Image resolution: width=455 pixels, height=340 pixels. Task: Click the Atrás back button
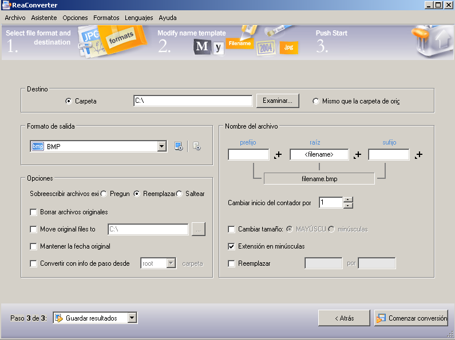point(344,318)
